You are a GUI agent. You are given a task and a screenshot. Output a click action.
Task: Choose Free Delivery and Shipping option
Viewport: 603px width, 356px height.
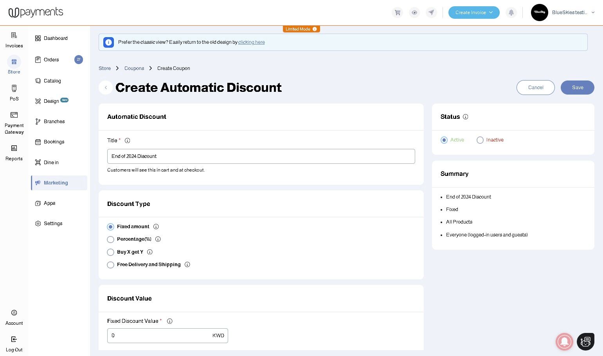coord(111,265)
